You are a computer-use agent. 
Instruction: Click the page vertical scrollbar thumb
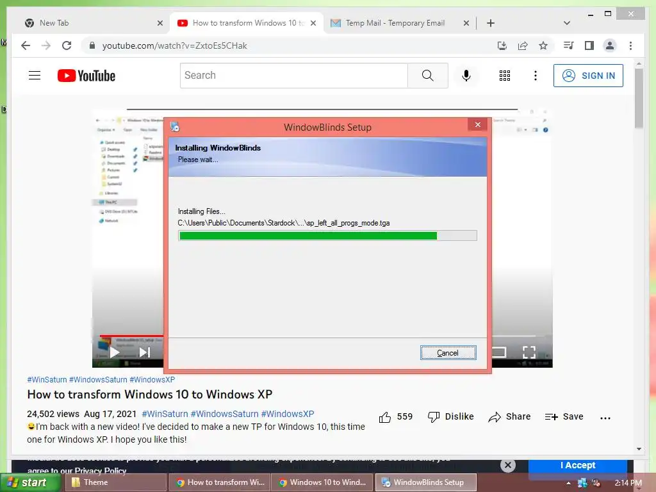(x=639, y=99)
